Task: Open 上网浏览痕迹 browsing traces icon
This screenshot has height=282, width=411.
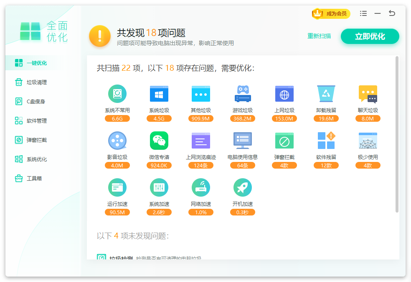Action: coord(201,141)
